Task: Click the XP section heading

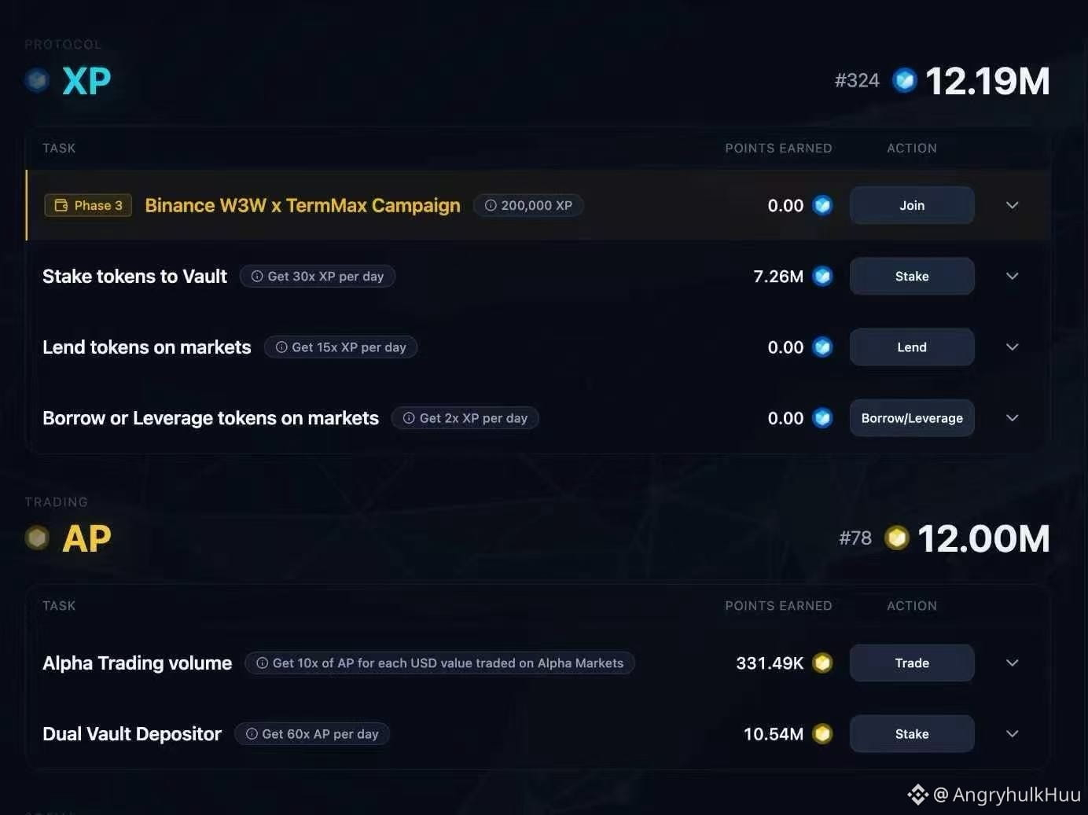Action: (86, 80)
